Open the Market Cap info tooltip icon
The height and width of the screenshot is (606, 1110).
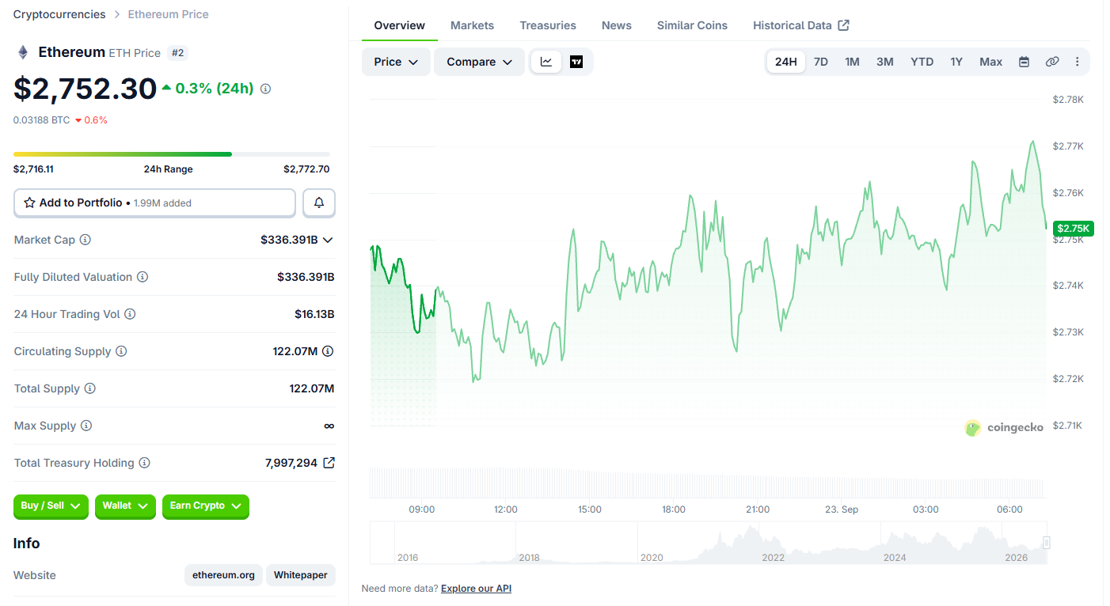point(86,240)
